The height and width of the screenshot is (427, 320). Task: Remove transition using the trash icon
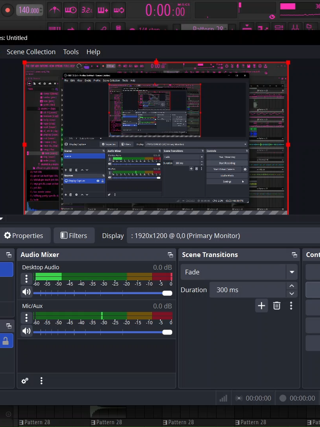click(277, 306)
